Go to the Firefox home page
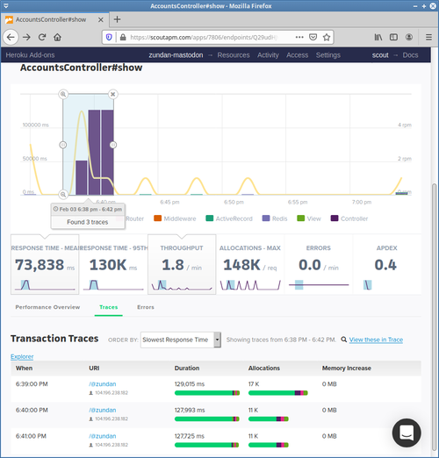 pyautogui.click(x=57, y=37)
